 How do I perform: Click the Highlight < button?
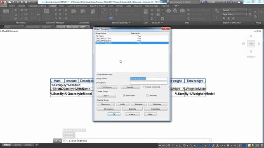(x=130, y=87)
